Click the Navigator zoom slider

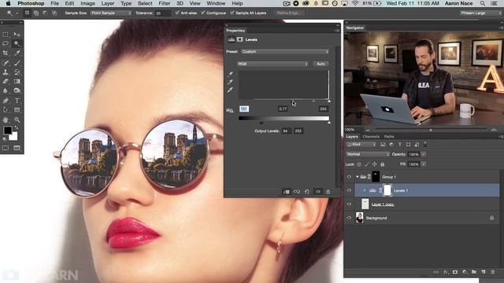pos(431,130)
